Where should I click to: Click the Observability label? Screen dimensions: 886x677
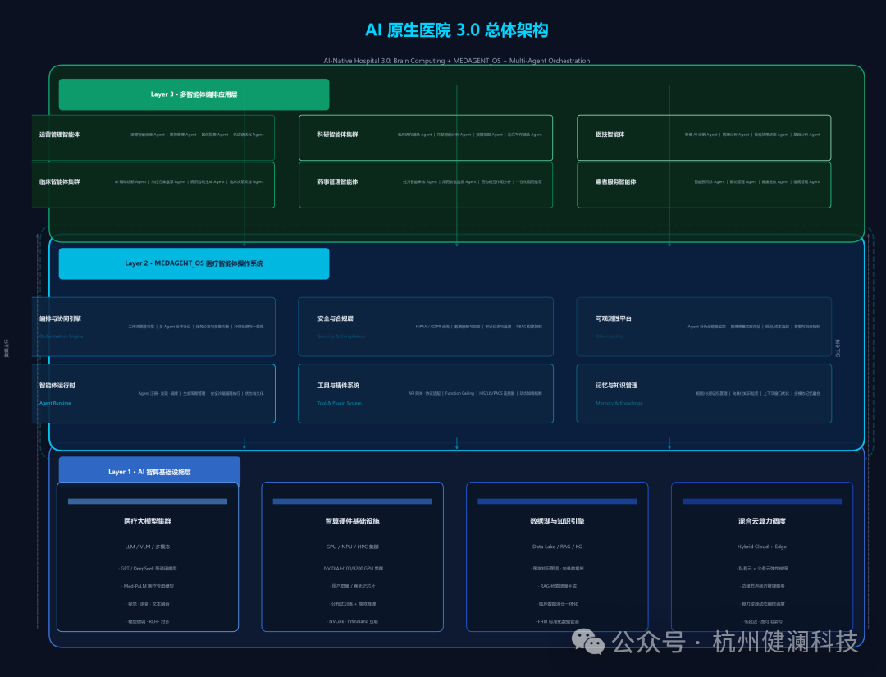pos(609,336)
